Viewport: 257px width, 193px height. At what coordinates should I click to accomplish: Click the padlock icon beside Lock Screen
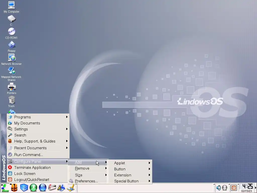click(x=10, y=173)
